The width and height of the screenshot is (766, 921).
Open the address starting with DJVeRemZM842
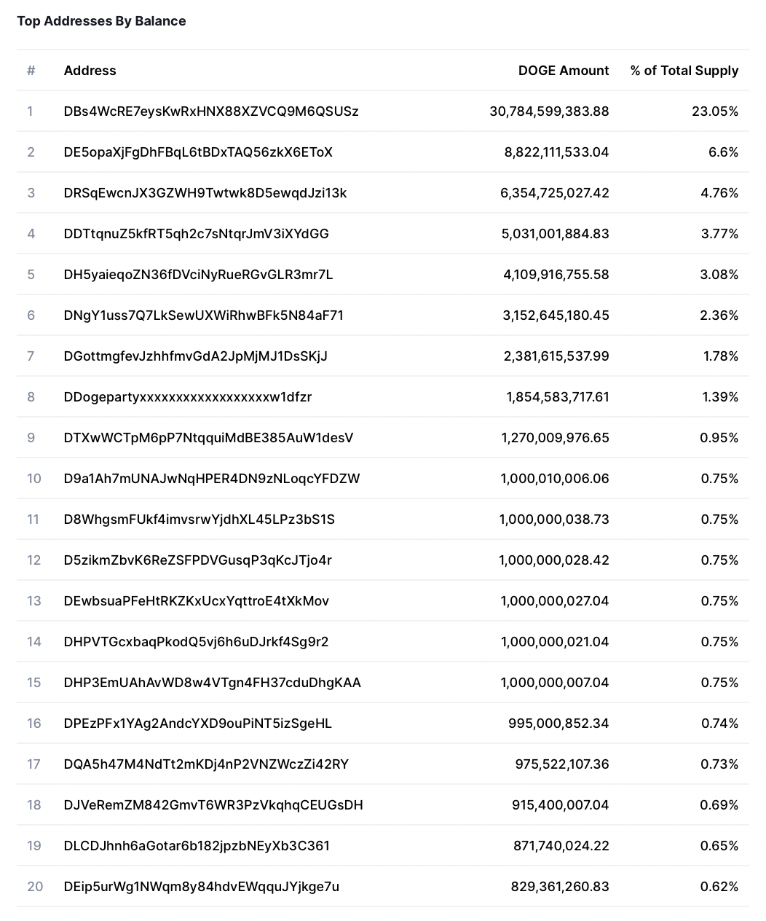pos(213,805)
